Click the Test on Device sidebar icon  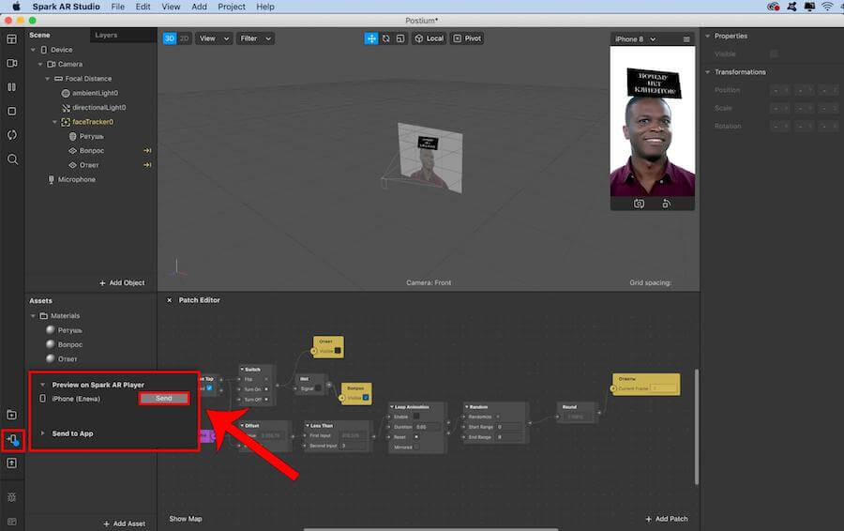pyautogui.click(x=12, y=439)
